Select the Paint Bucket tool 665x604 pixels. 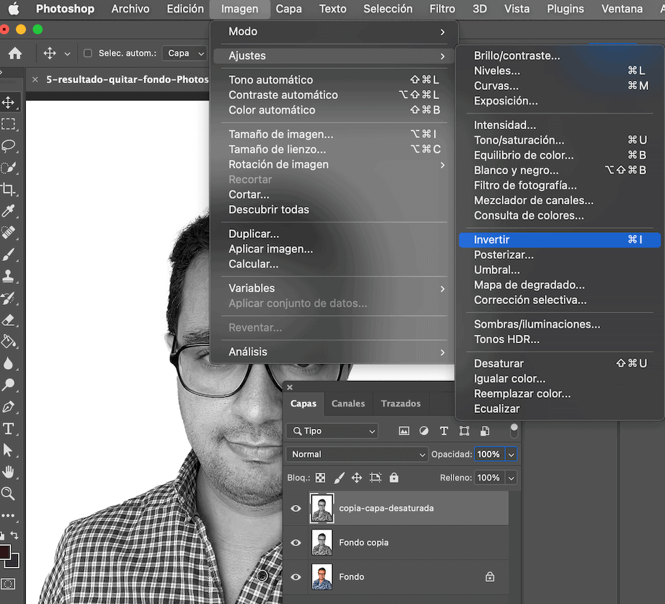(8, 342)
